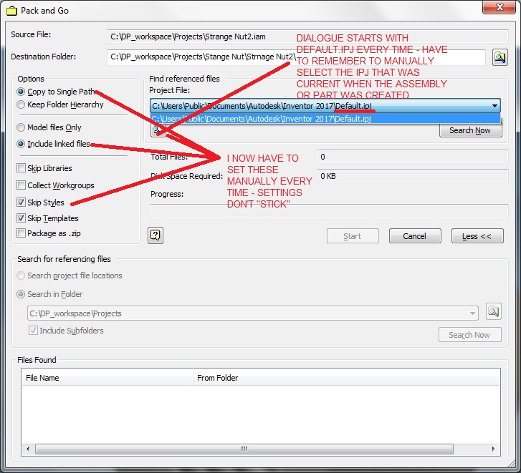Click Search Now in referencing files section

(470, 335)
